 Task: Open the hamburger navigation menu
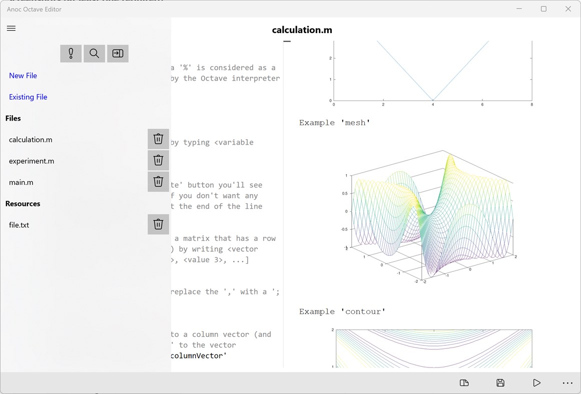pos(11,28)
